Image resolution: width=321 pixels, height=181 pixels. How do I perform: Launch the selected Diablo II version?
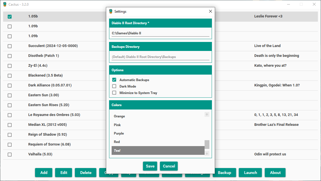250,173
